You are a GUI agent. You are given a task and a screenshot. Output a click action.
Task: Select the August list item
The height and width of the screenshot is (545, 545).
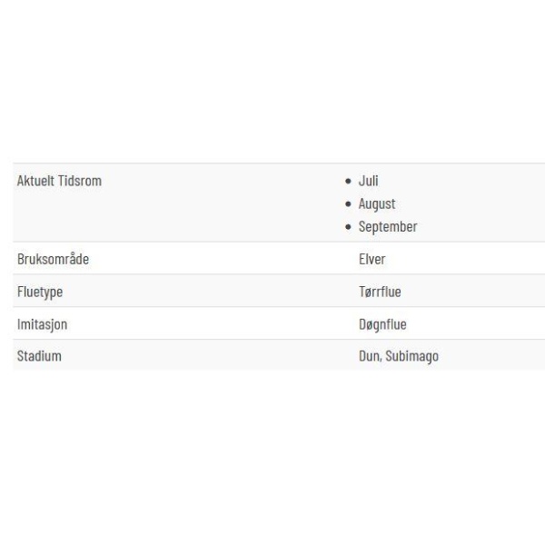pos(377,204)
